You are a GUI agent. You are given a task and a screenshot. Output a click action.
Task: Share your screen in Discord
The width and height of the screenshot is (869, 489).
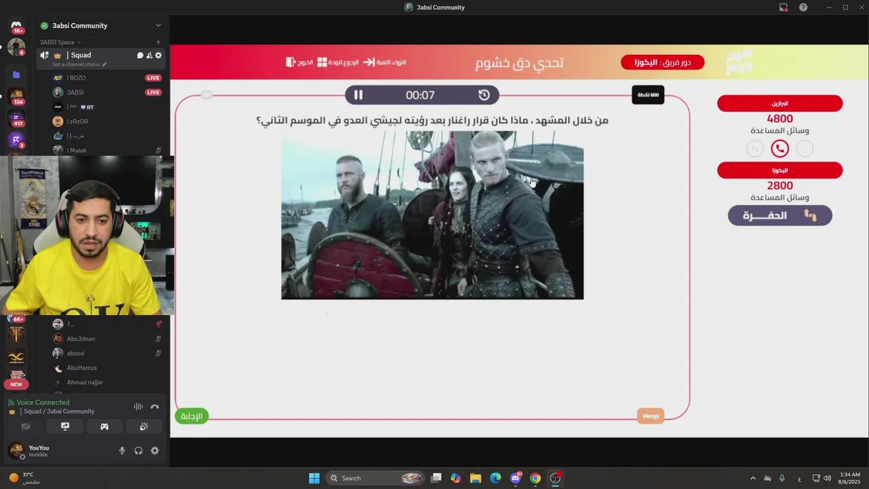(65, 427)
